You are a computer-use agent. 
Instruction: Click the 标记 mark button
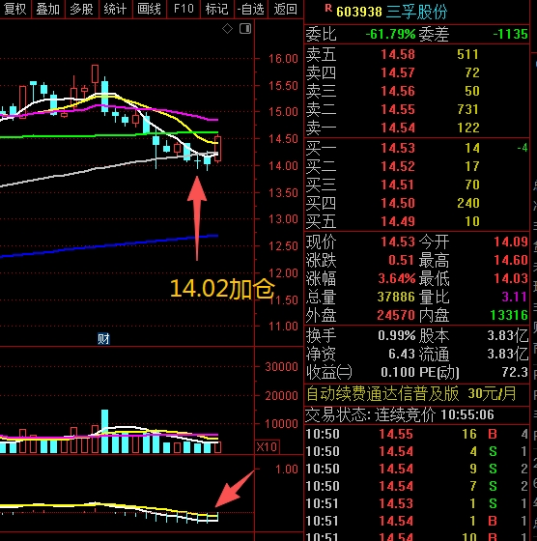coord(216,9)
